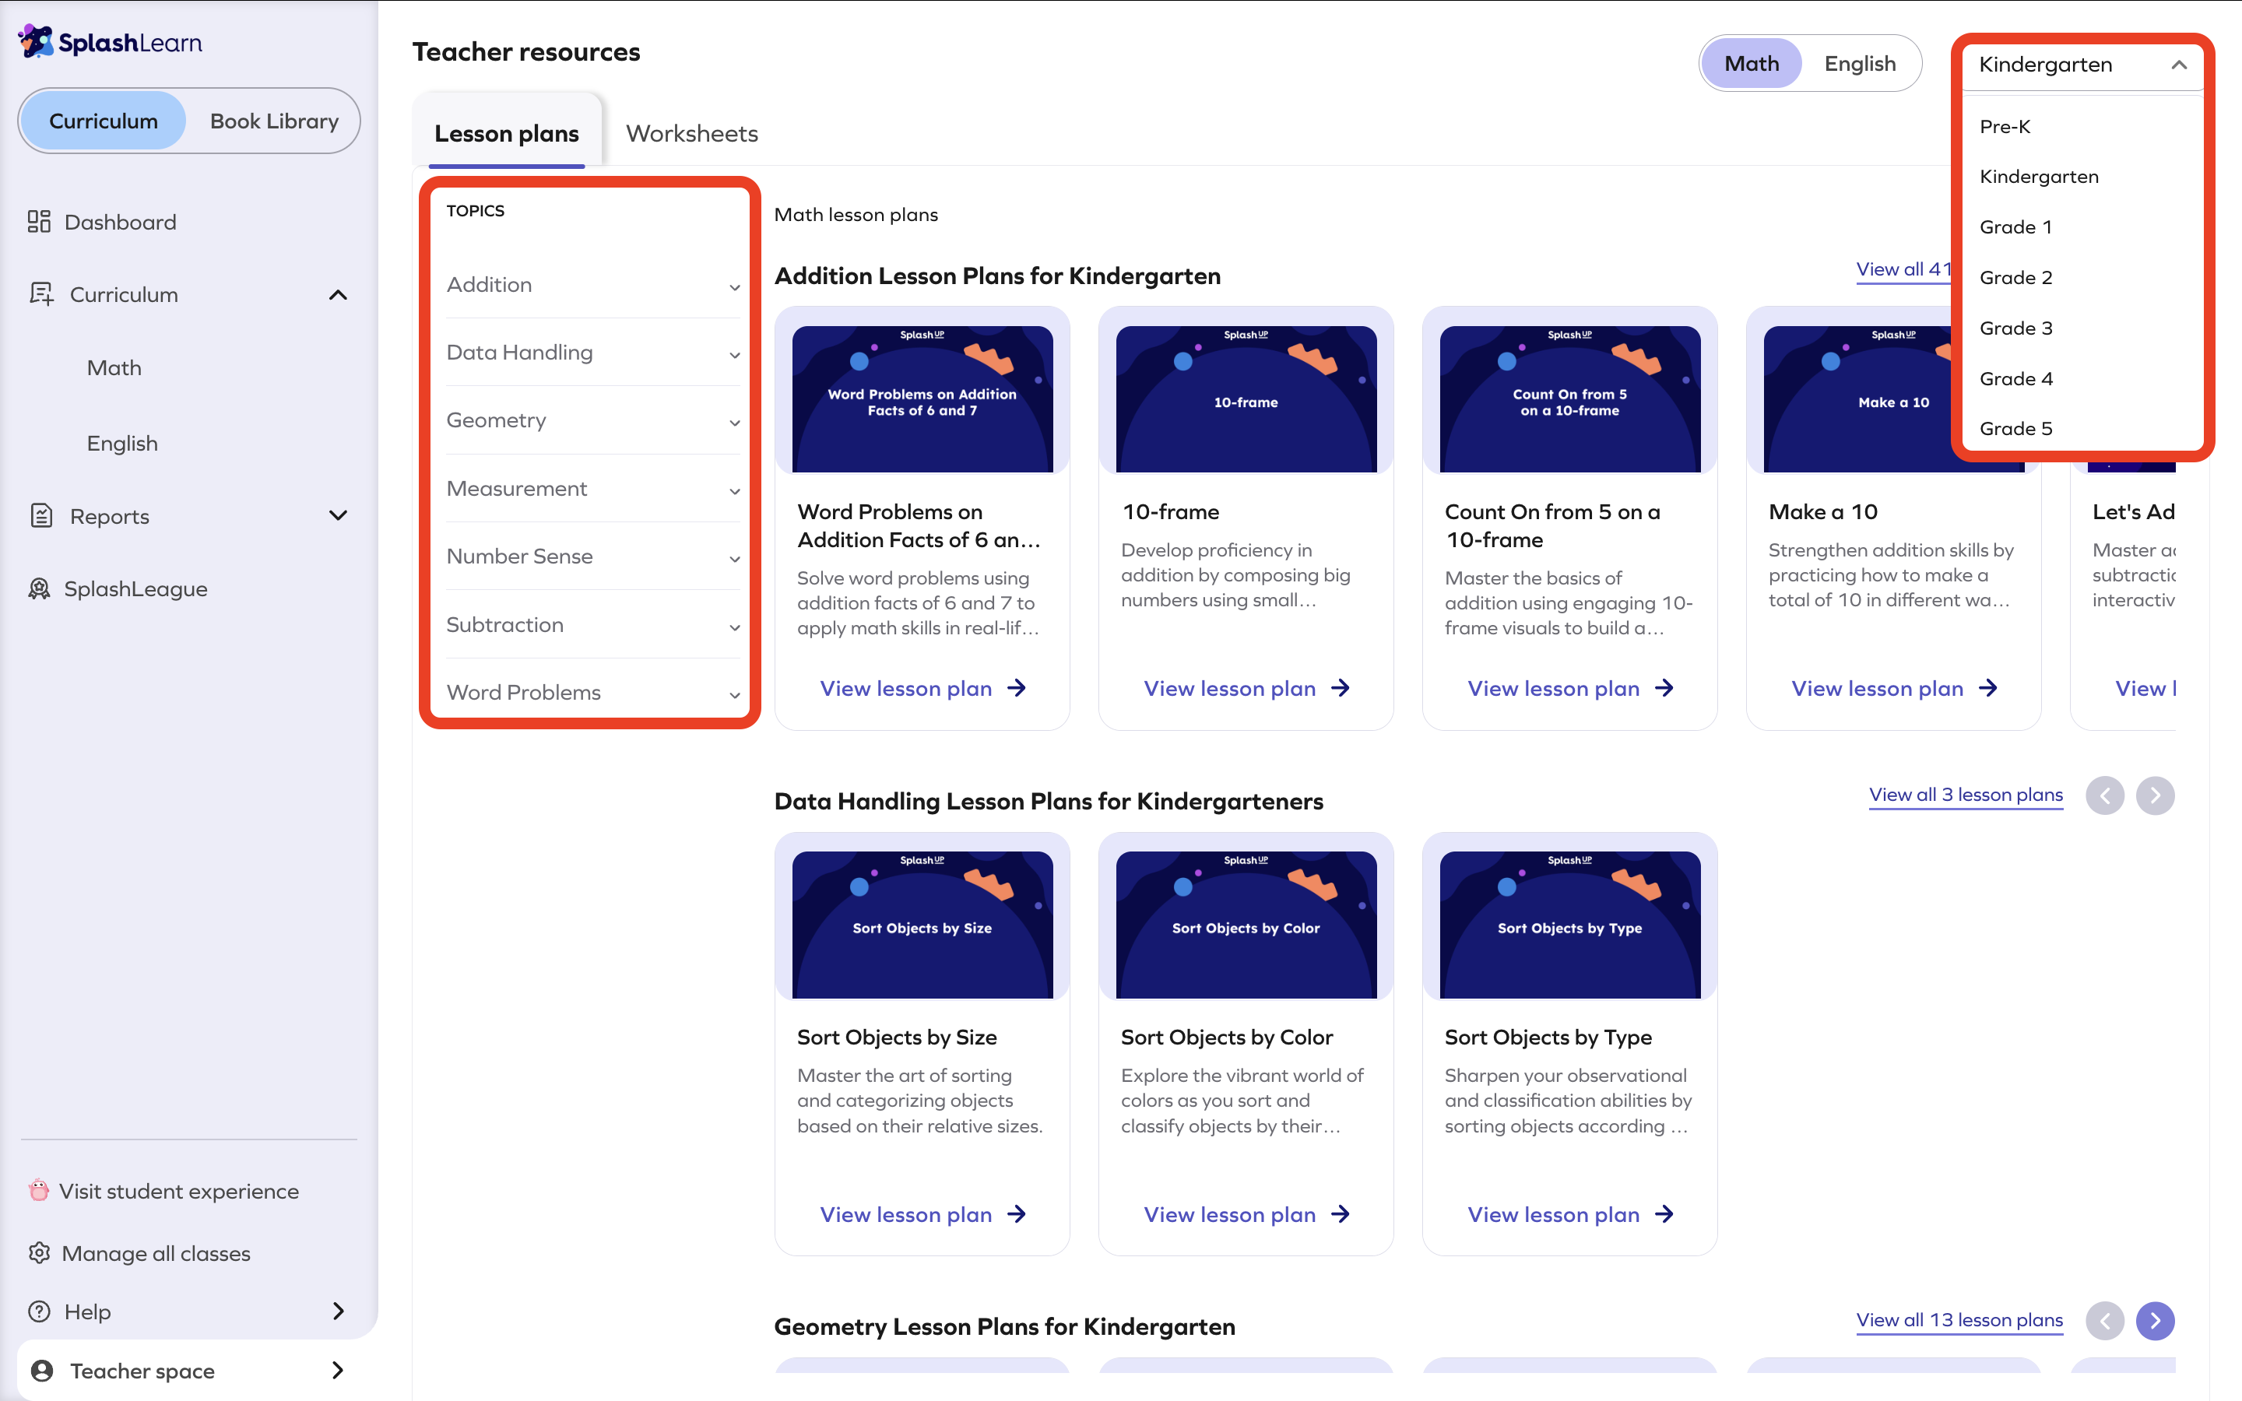Screen dimensions: 2242x1401
Task: Select English subject toggle
Action: coord(1859,63)
